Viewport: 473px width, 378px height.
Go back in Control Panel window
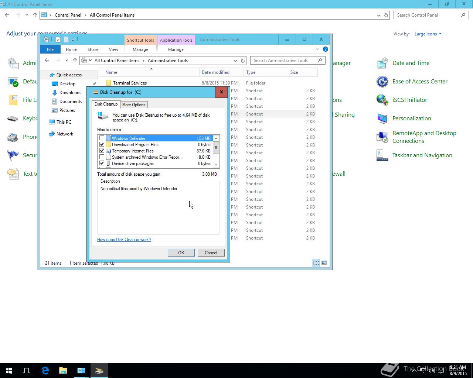7,15
